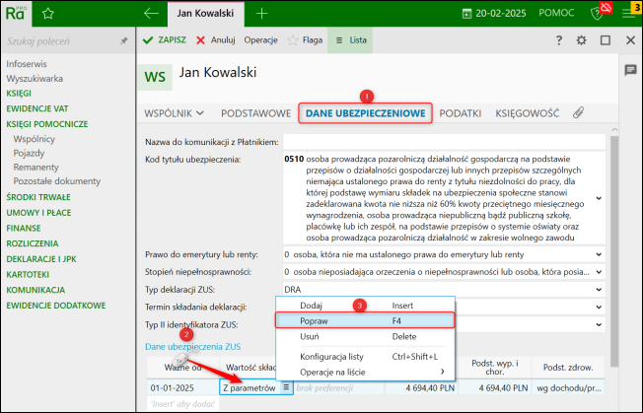Toggle the Lista view button
The height and width of the screenshot is (413, 643).
350,40
